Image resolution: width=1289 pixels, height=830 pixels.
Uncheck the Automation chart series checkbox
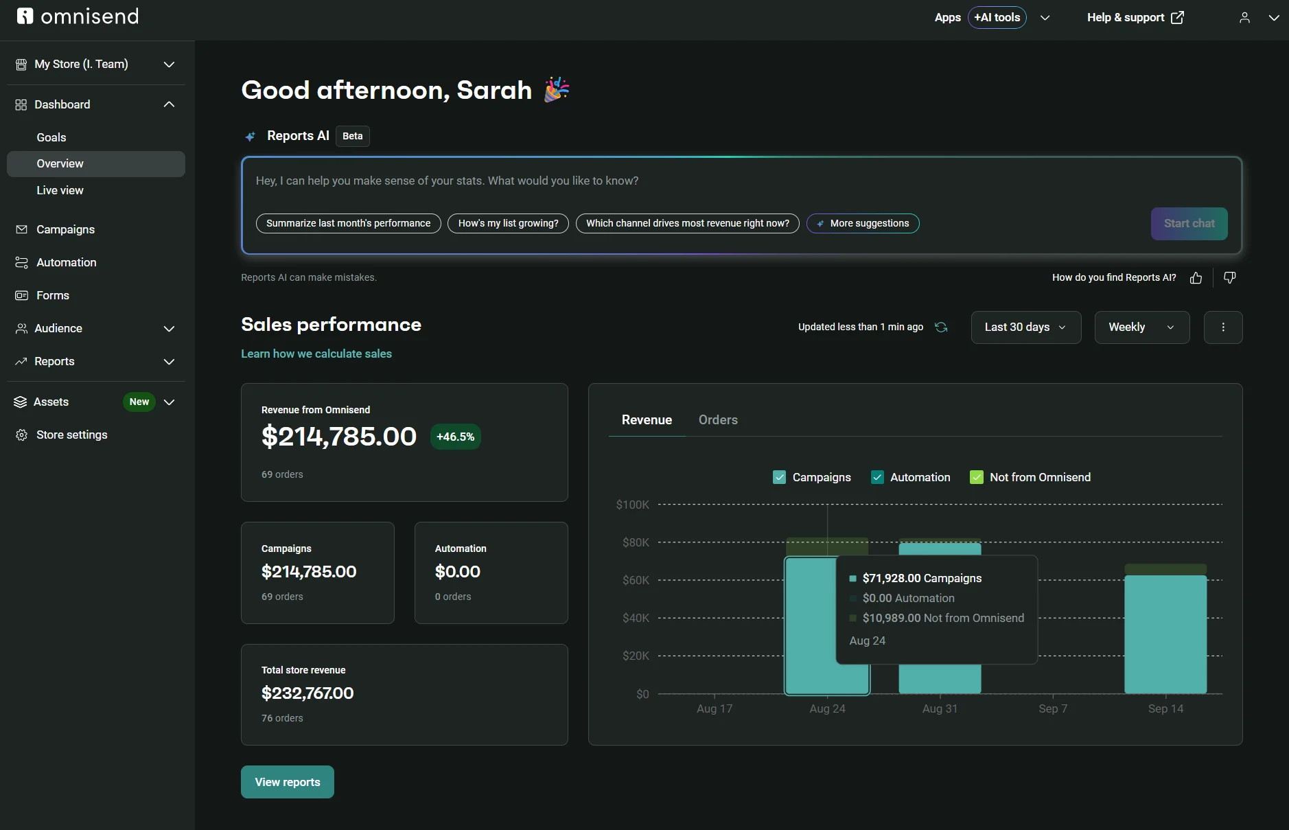(877, 477)
